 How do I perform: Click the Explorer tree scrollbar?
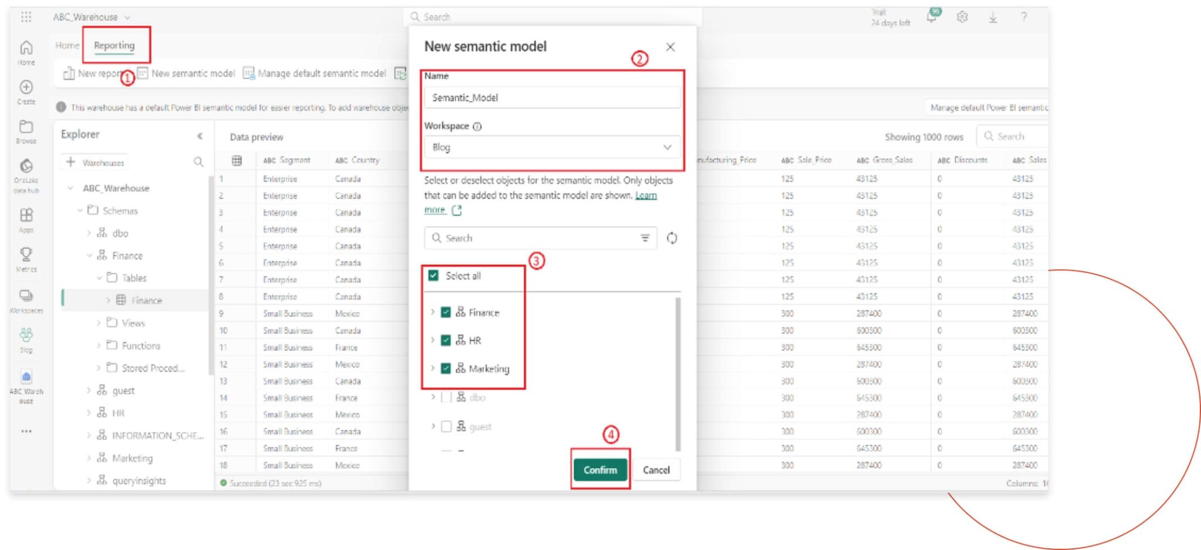pos(210,276)
